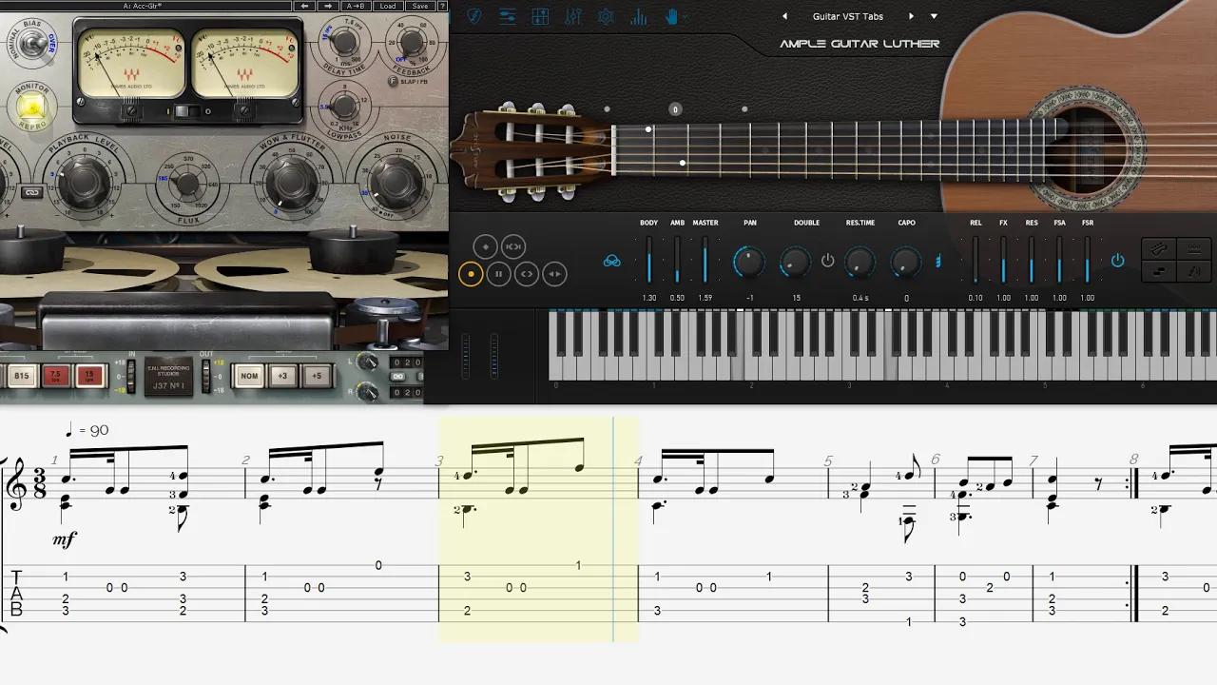
Task: Click the angle-brackets loop button in tab player
Action: (x=526, y=274)
